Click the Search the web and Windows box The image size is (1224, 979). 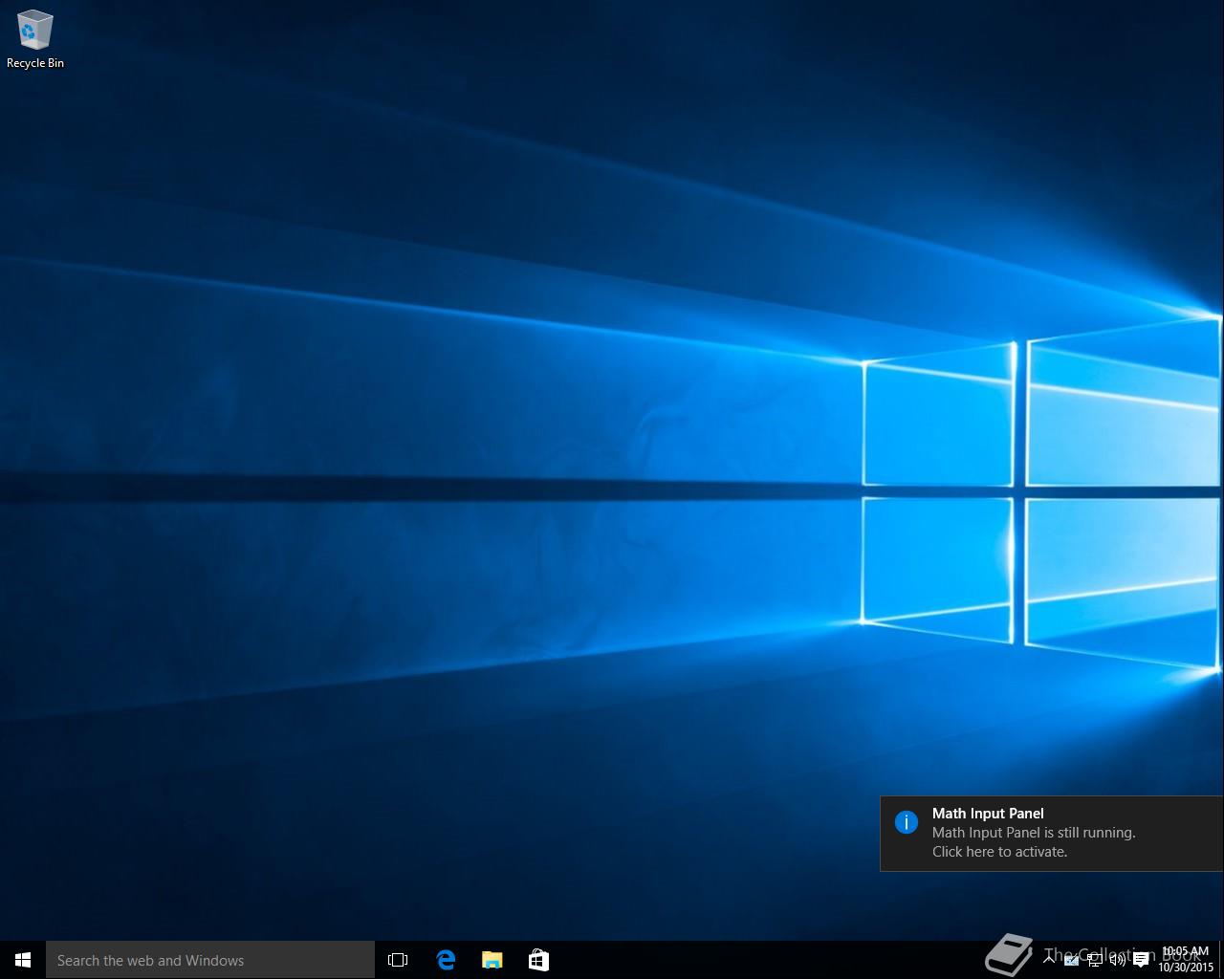210,960
